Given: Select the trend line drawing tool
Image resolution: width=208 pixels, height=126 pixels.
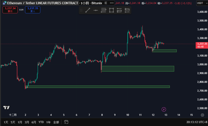Looking at the screenshot, I should point(88,10).
